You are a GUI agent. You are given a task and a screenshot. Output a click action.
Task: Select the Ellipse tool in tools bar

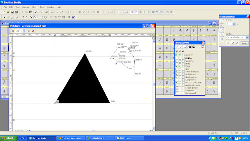click(45, 17)
